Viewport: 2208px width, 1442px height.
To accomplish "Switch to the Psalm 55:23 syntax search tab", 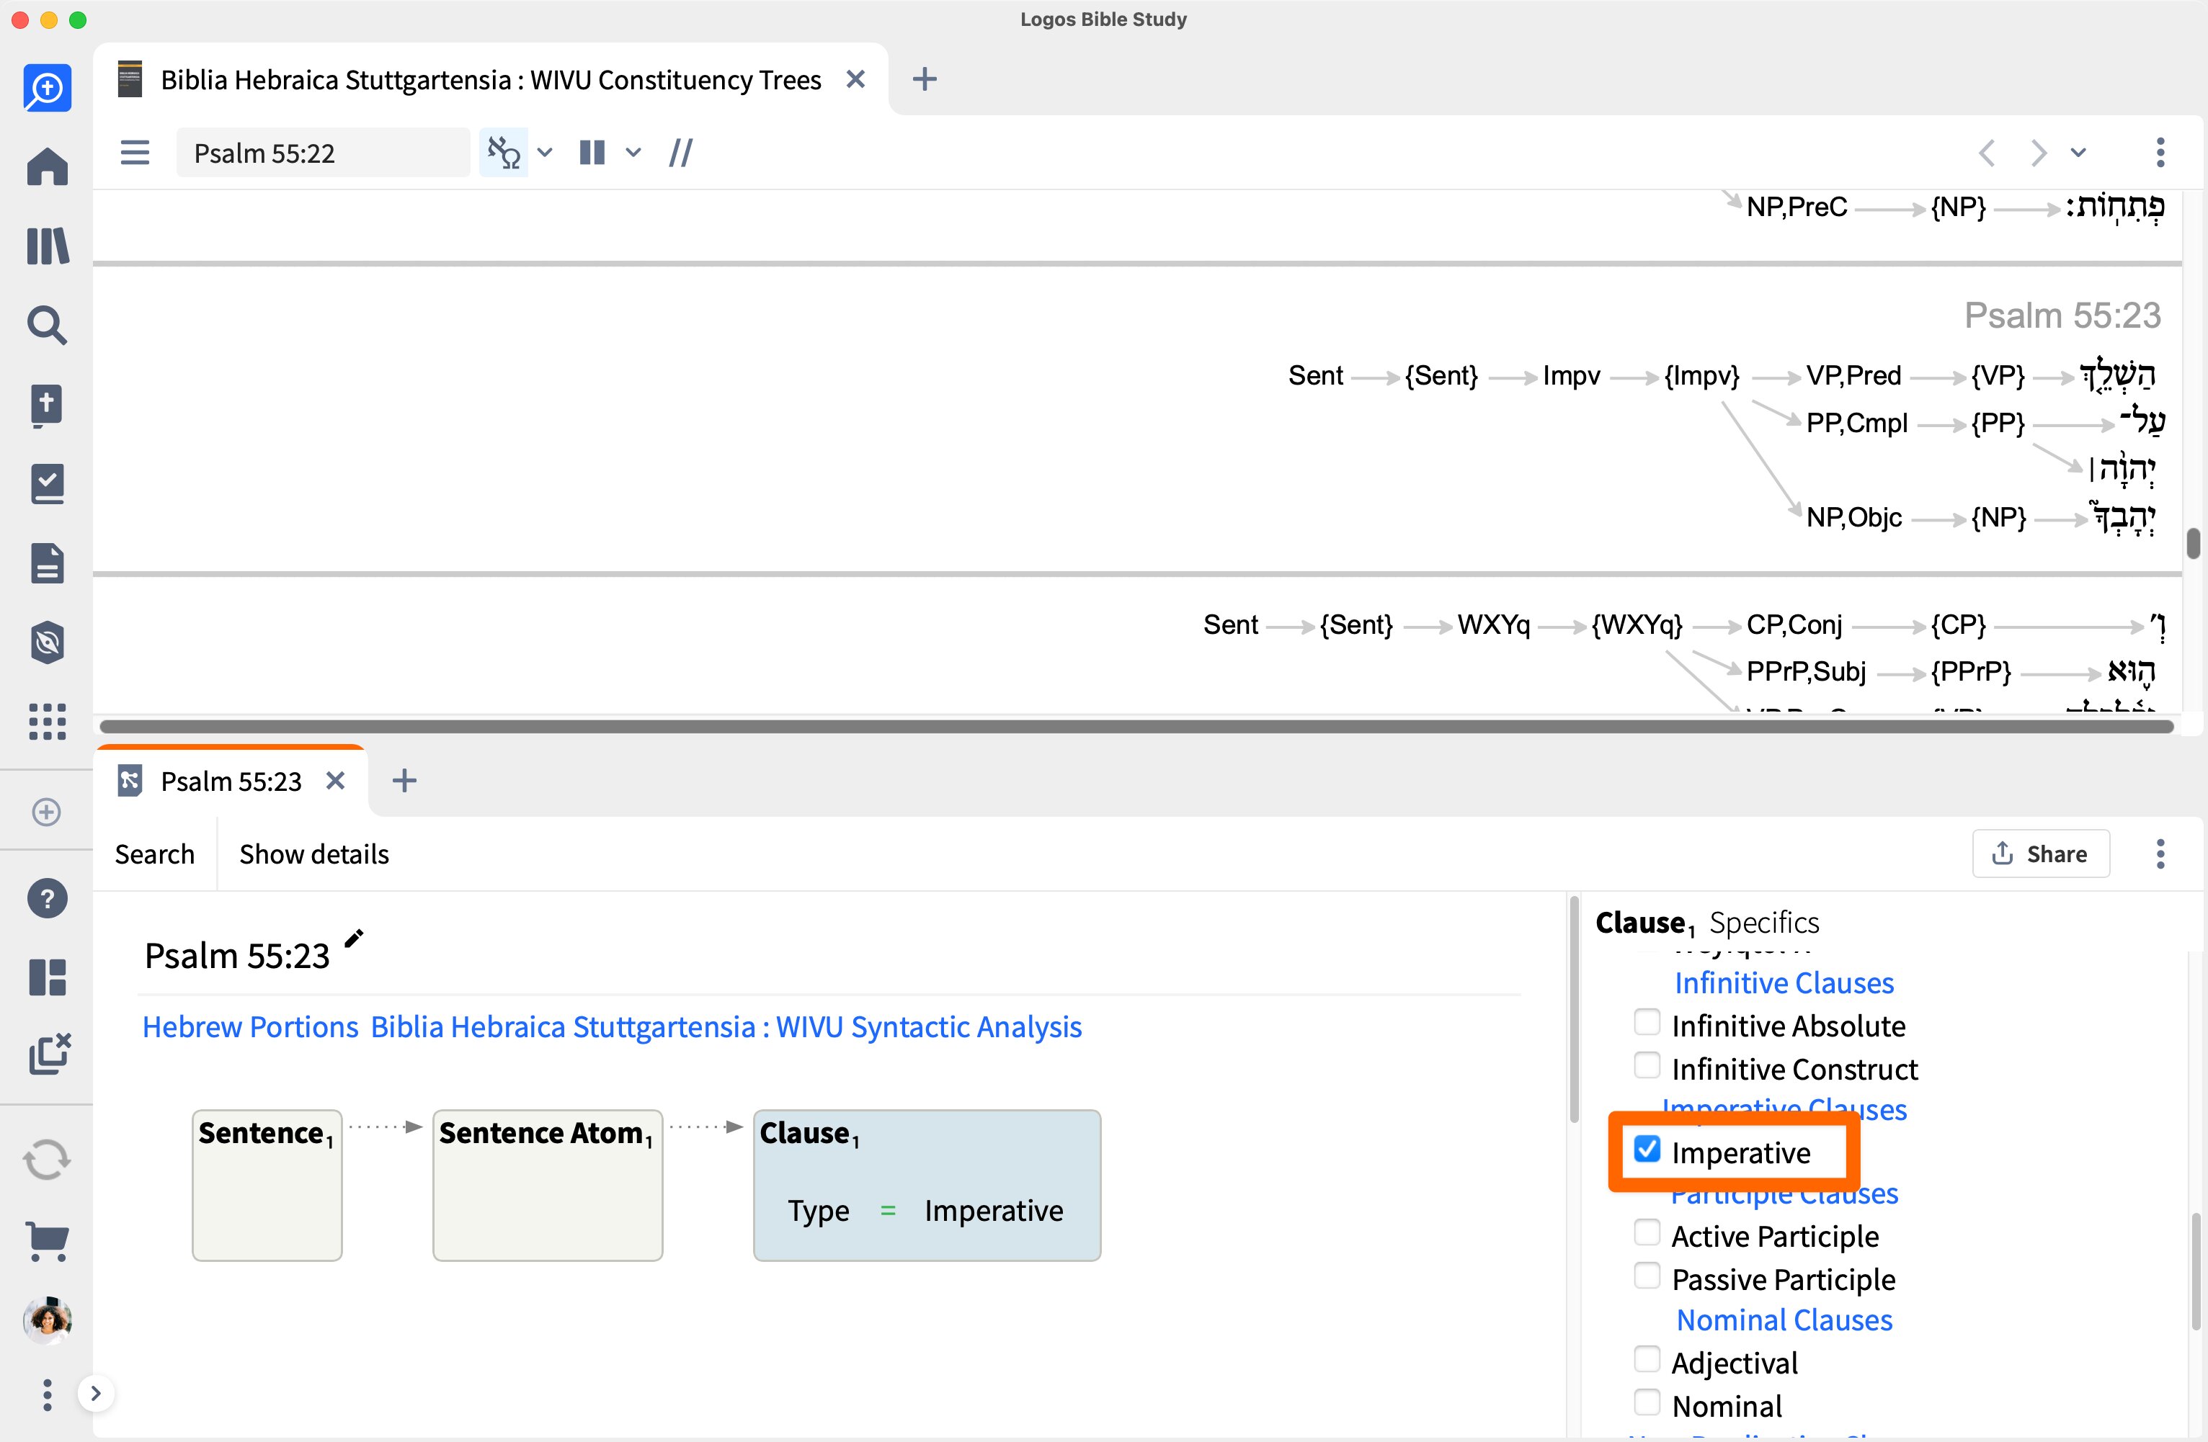I will point(231,782).
